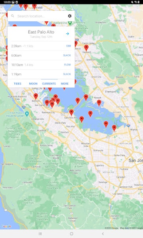Tap the 10:10am FLOW current row
143x238 pixels.
coord(41,65)
